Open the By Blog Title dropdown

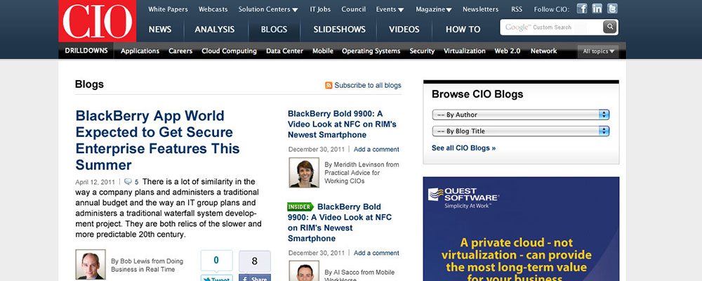(521, 131)
